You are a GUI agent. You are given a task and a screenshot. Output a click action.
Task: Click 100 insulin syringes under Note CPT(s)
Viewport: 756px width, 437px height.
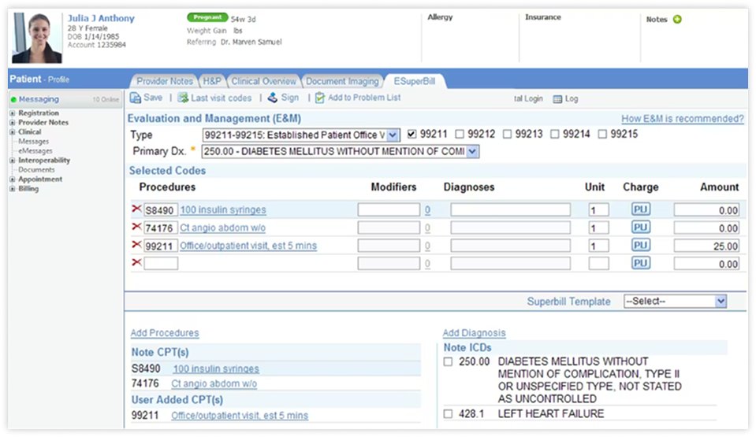pyautogui.click(x=216, y=369)
